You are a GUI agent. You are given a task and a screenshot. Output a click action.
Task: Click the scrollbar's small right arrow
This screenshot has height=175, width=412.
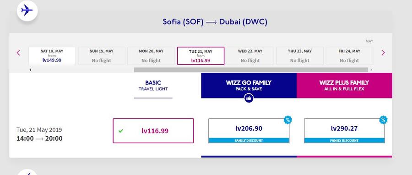[371, 70]
